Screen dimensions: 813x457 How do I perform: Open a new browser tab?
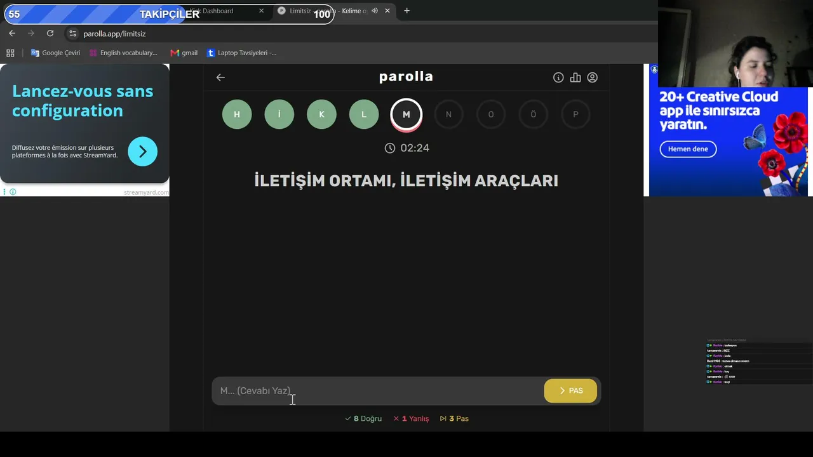(406, 11)
